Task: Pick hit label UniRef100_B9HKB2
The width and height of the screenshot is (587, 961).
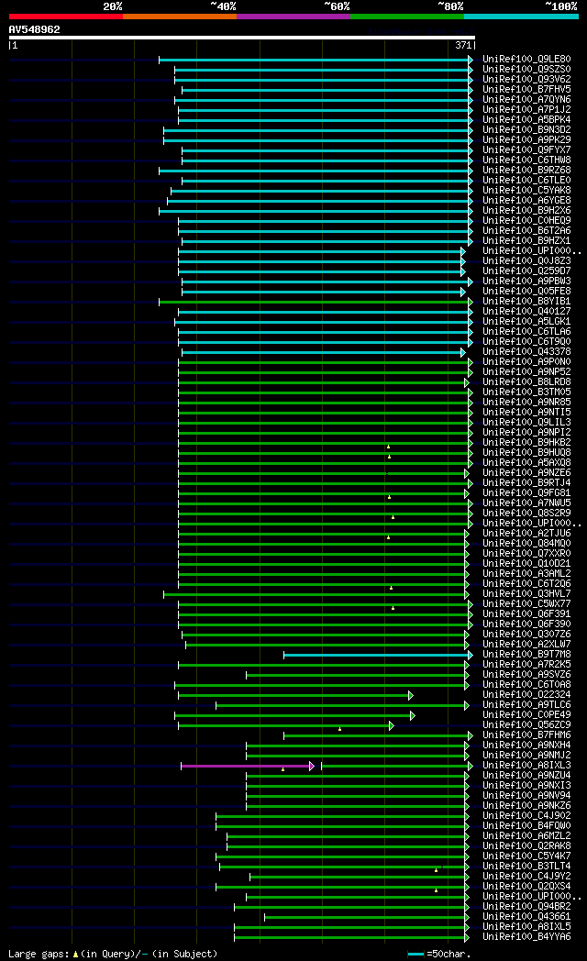Action: (526, 443)
